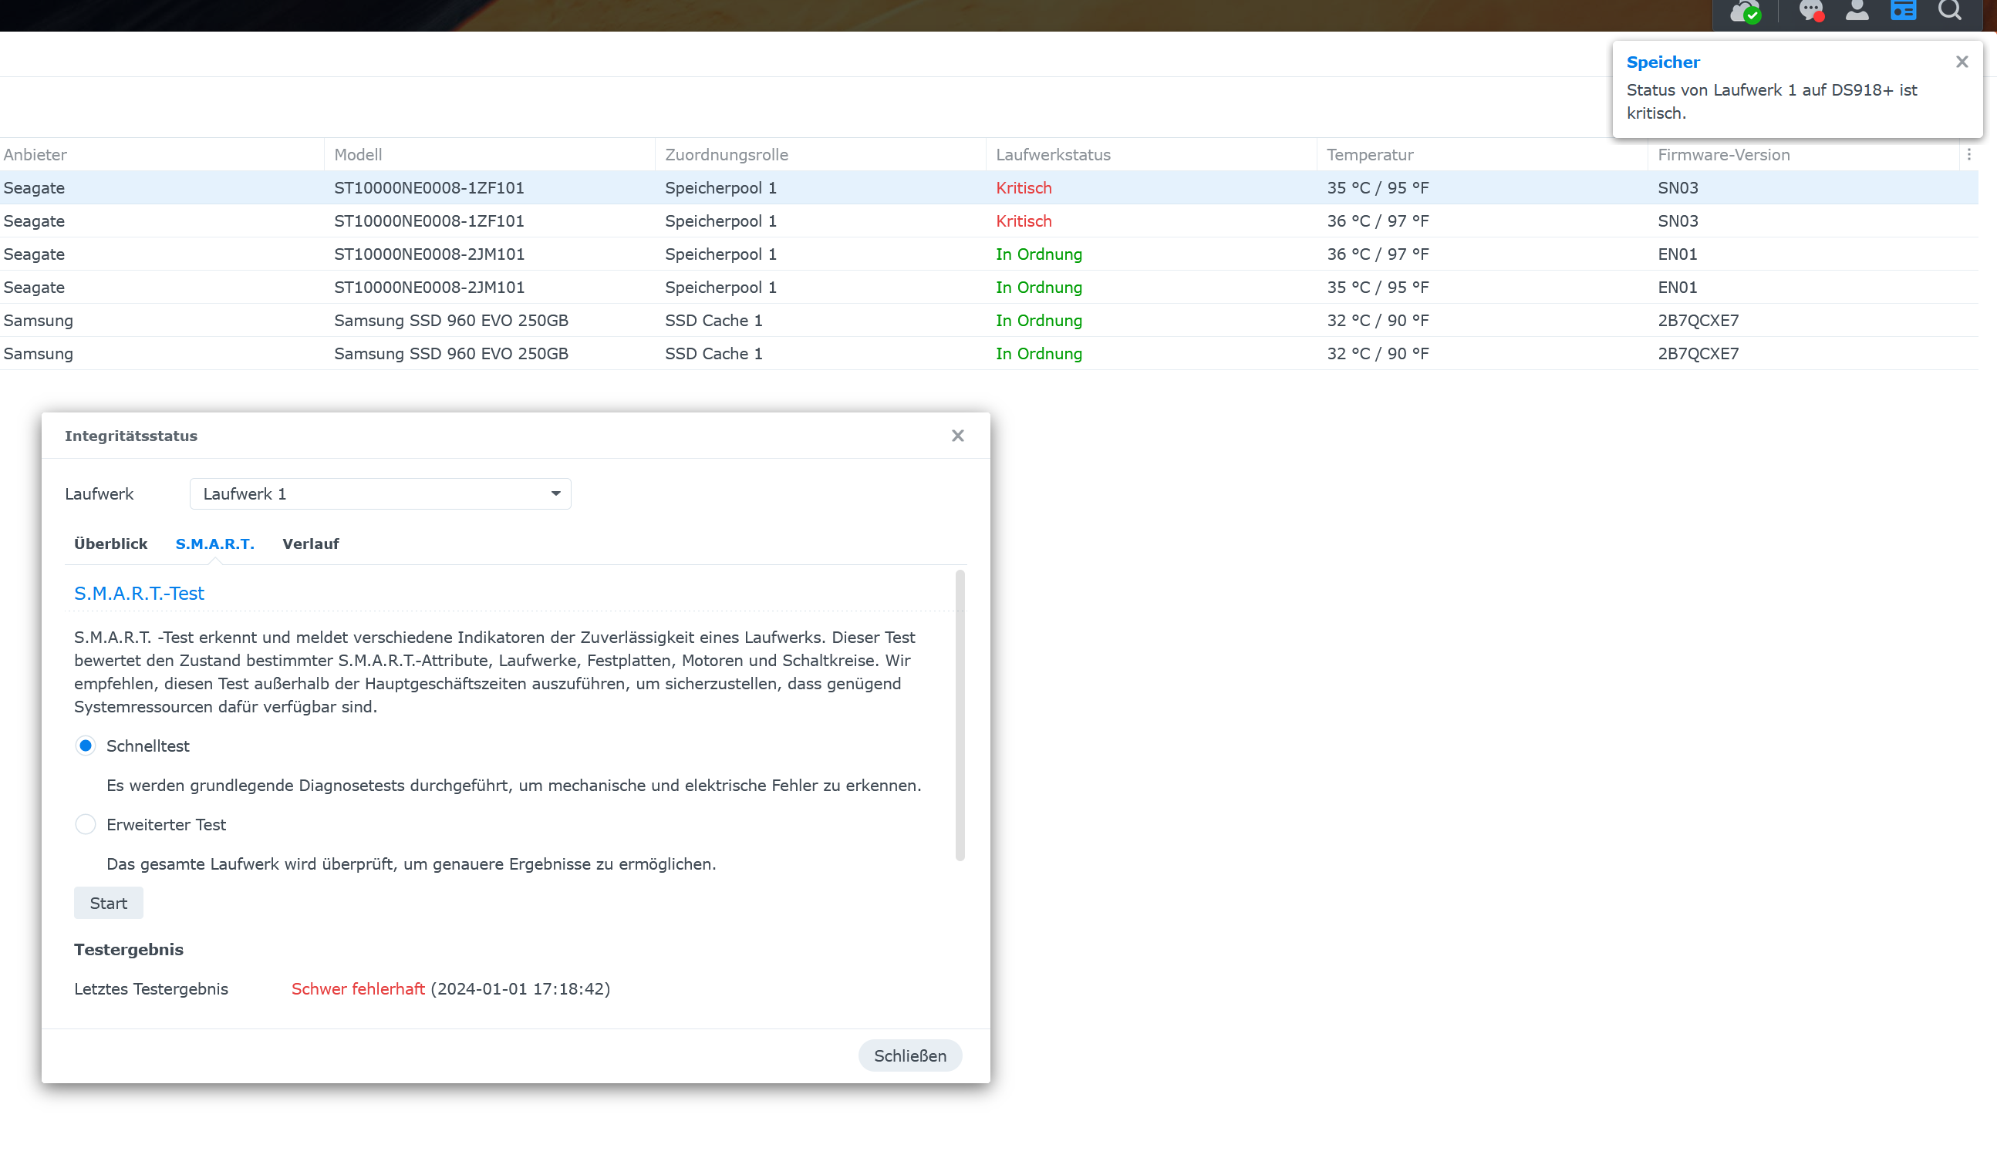Click the Speicher notification title link
Viewport: 1997px width, 1158px height.
click(x=1662, y=62)
